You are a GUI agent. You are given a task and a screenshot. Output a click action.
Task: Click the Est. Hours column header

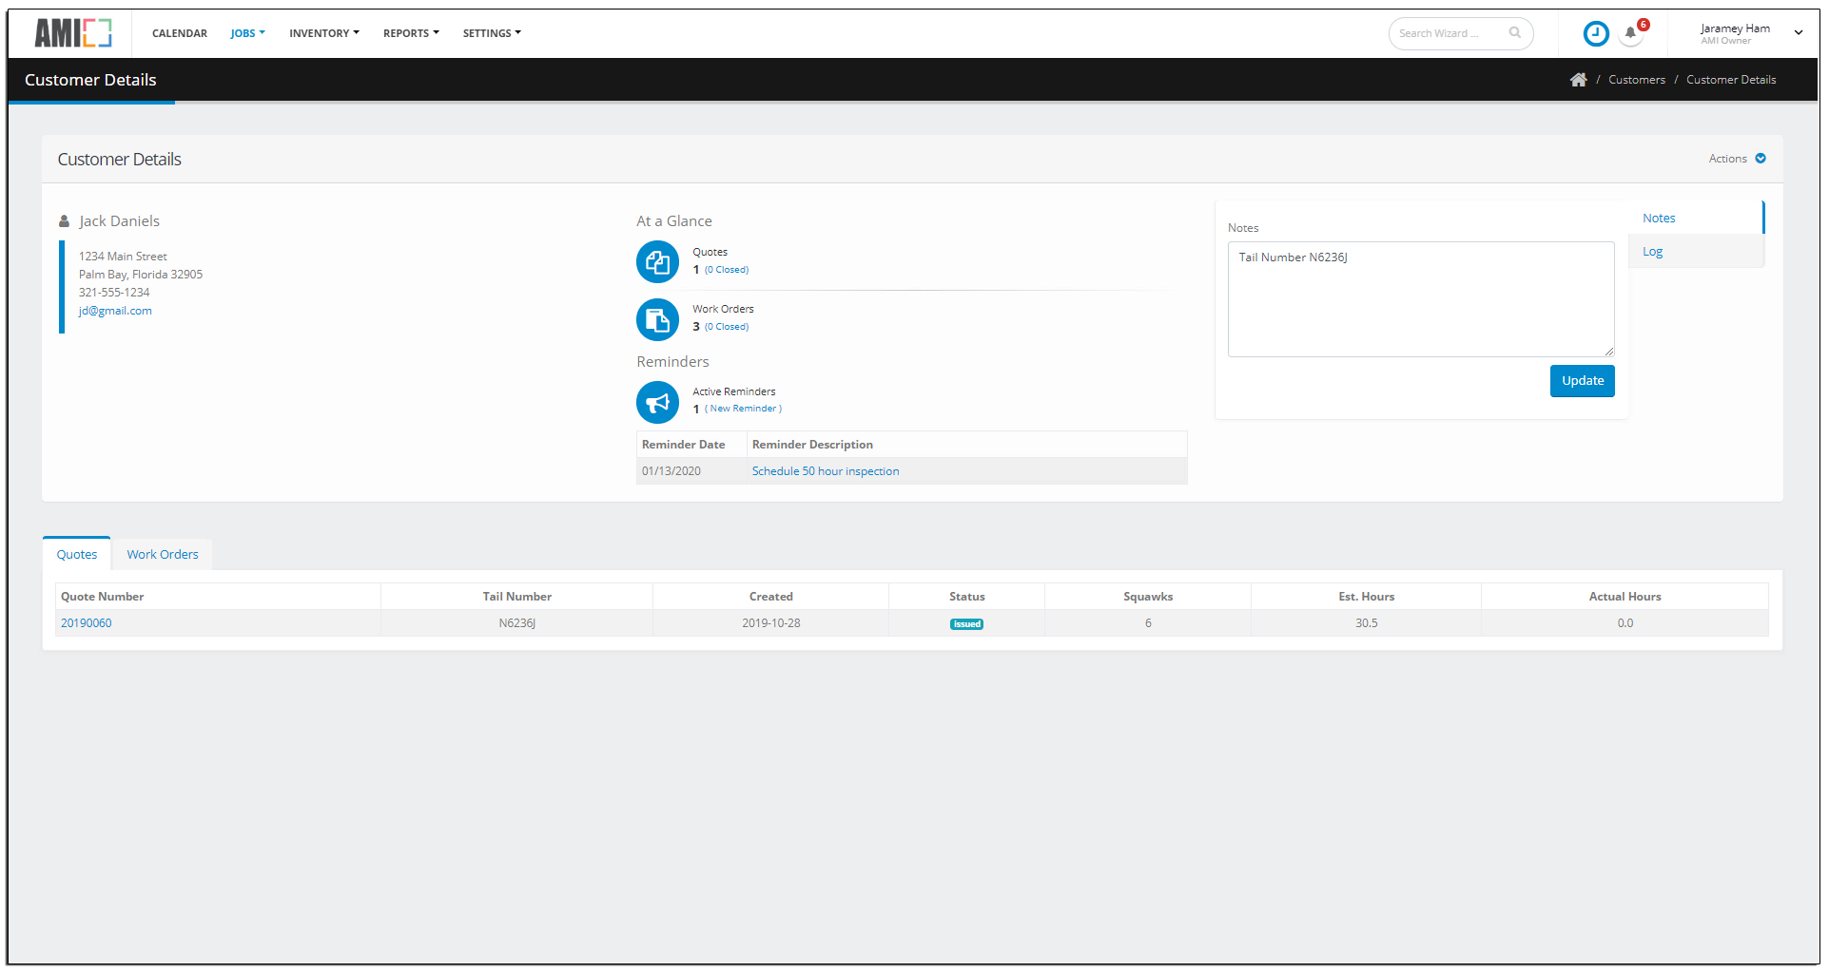tap(1366, 597)
